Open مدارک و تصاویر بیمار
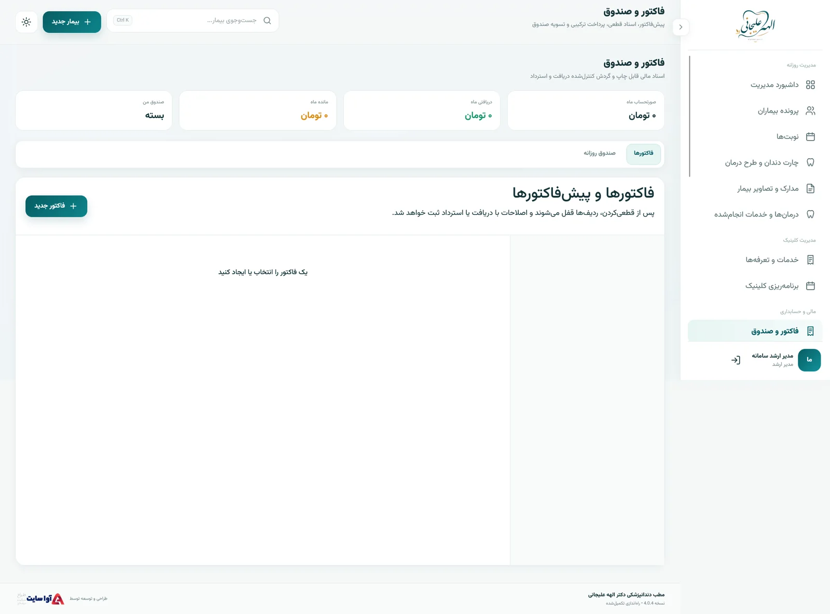830x614 pixels. [755, 188]
